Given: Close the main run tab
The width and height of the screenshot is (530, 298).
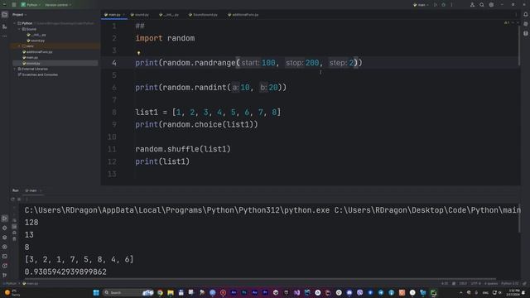Looking at the screenshot, I should pos(41,190).
